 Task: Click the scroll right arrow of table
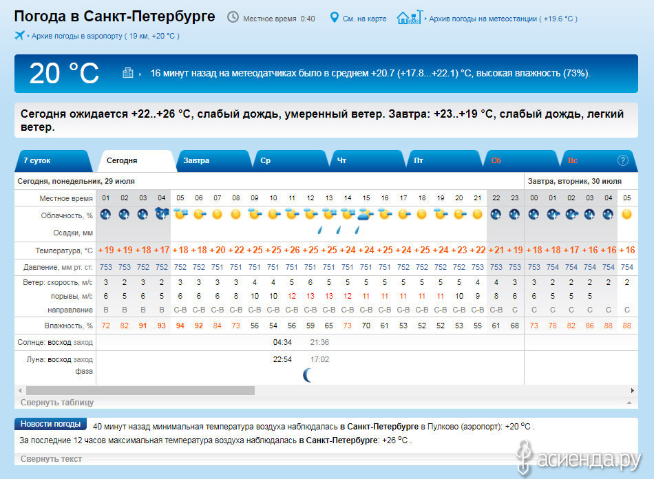click(632, 391)
